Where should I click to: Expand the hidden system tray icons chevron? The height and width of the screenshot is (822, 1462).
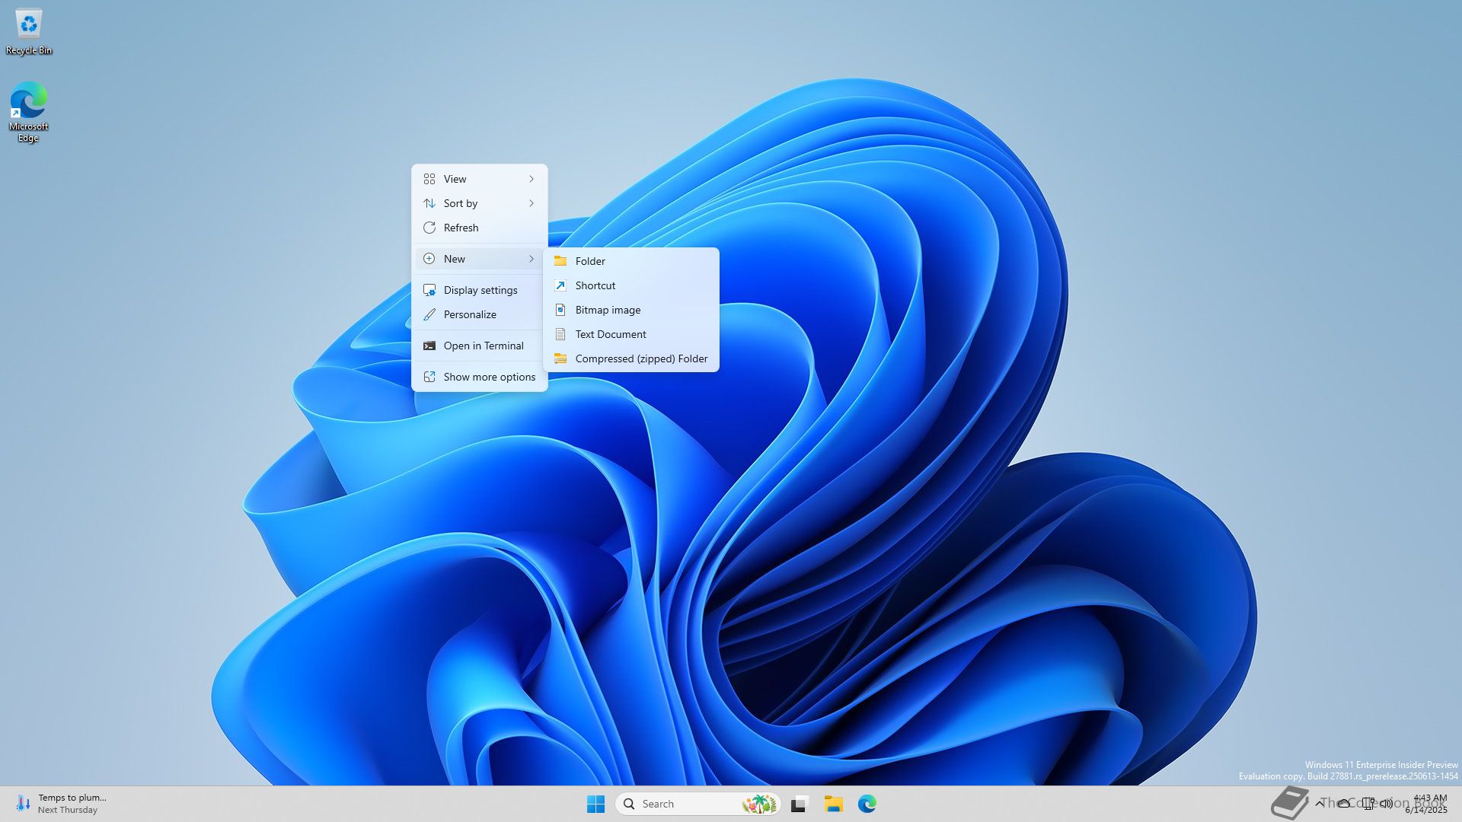(1320, 803)
